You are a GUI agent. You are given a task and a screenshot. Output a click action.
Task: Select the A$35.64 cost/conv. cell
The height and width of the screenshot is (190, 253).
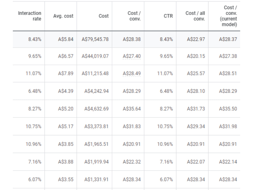pos(132,109)
